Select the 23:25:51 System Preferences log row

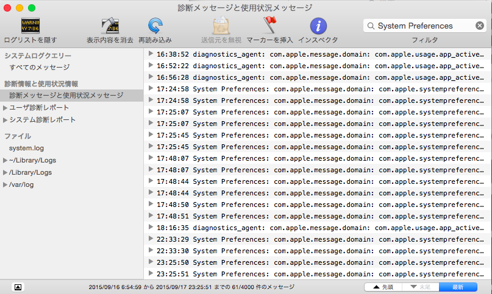pyautogui.click(x=318, y=274)
